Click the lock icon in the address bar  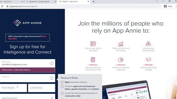[7, 6]
